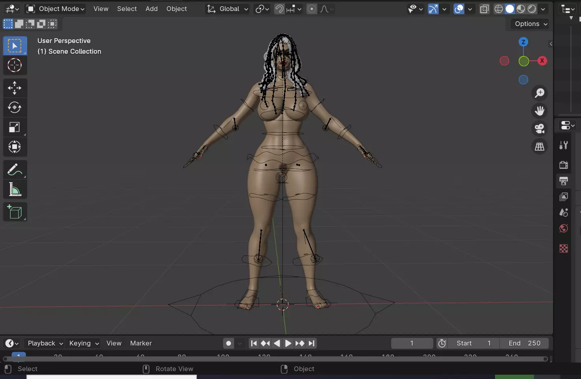Open the pivot point dropdown
This screenshot has width=581, height=379.
pos(262,9)
